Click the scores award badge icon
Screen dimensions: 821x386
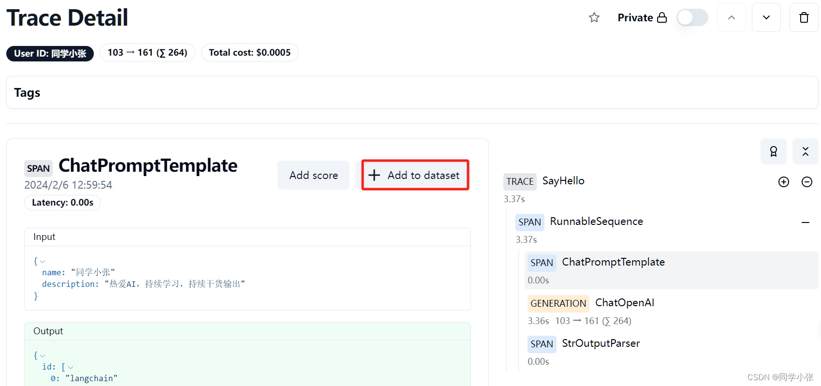773,151
